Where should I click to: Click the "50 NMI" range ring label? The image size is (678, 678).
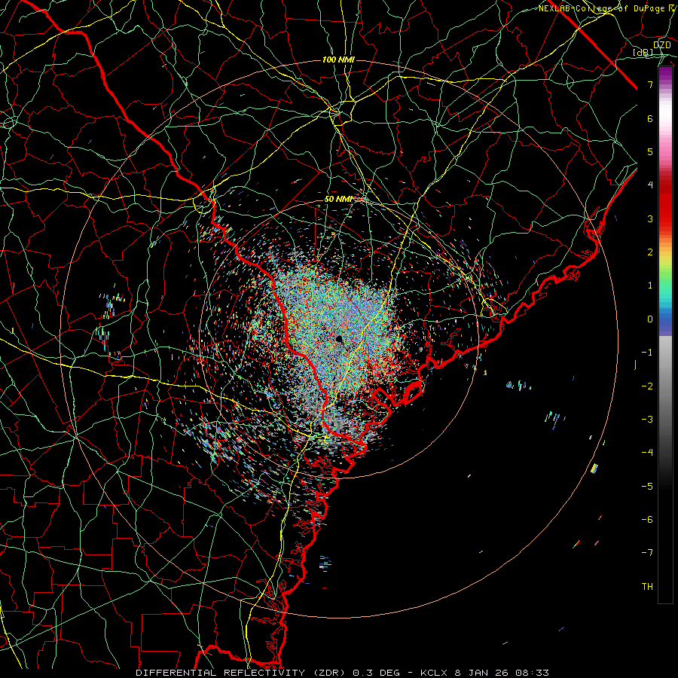tap(338, 200)
